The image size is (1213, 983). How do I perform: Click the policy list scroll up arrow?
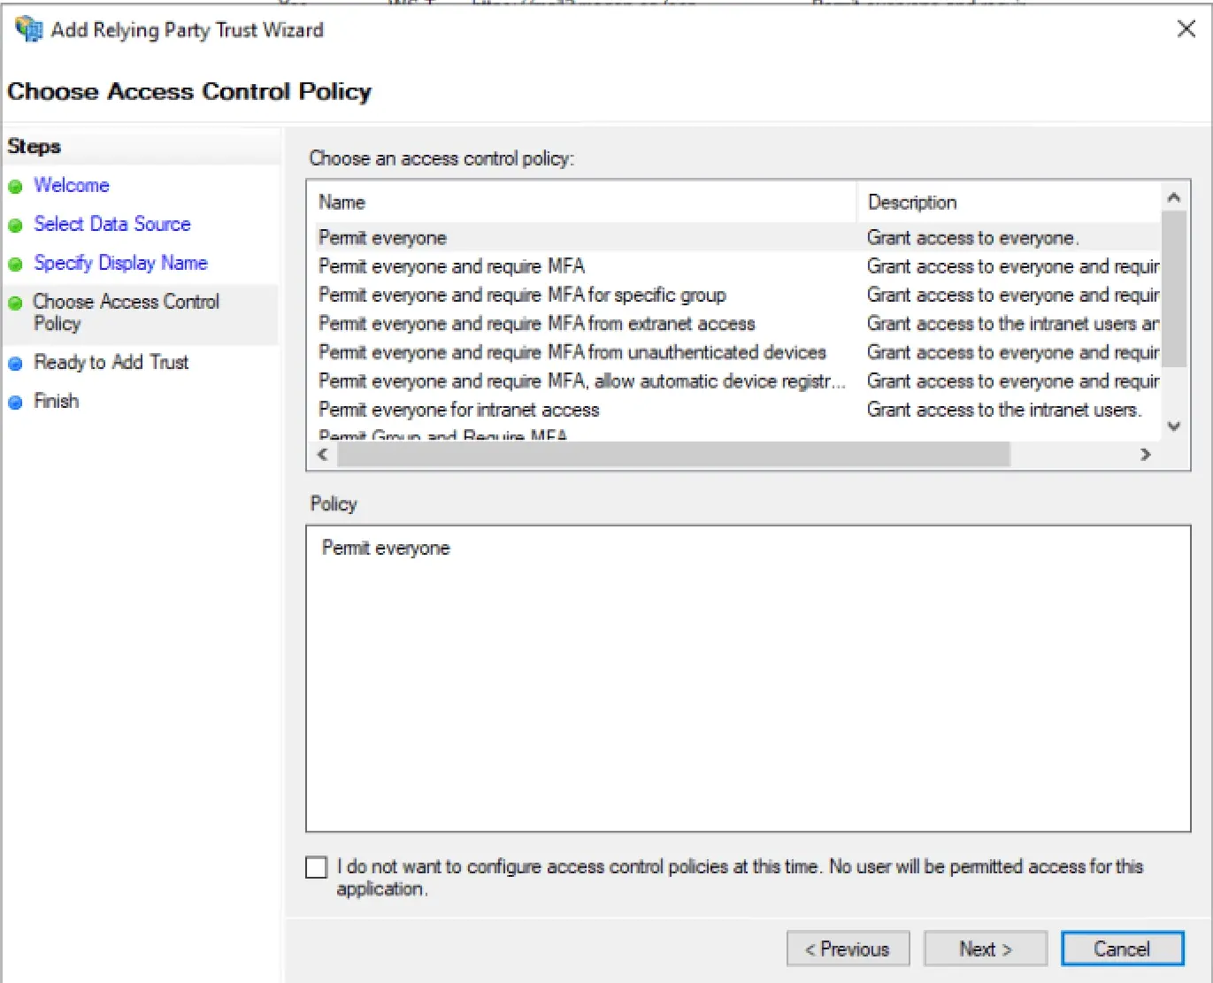(x=1174, y=197)
